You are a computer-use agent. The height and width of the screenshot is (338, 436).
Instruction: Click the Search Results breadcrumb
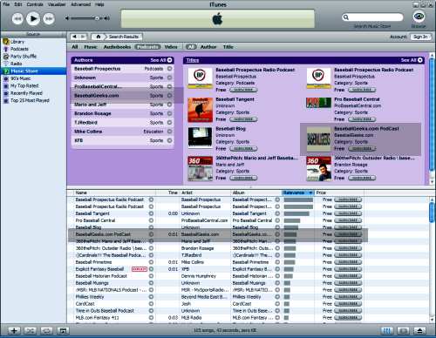(x=124, y=37)
